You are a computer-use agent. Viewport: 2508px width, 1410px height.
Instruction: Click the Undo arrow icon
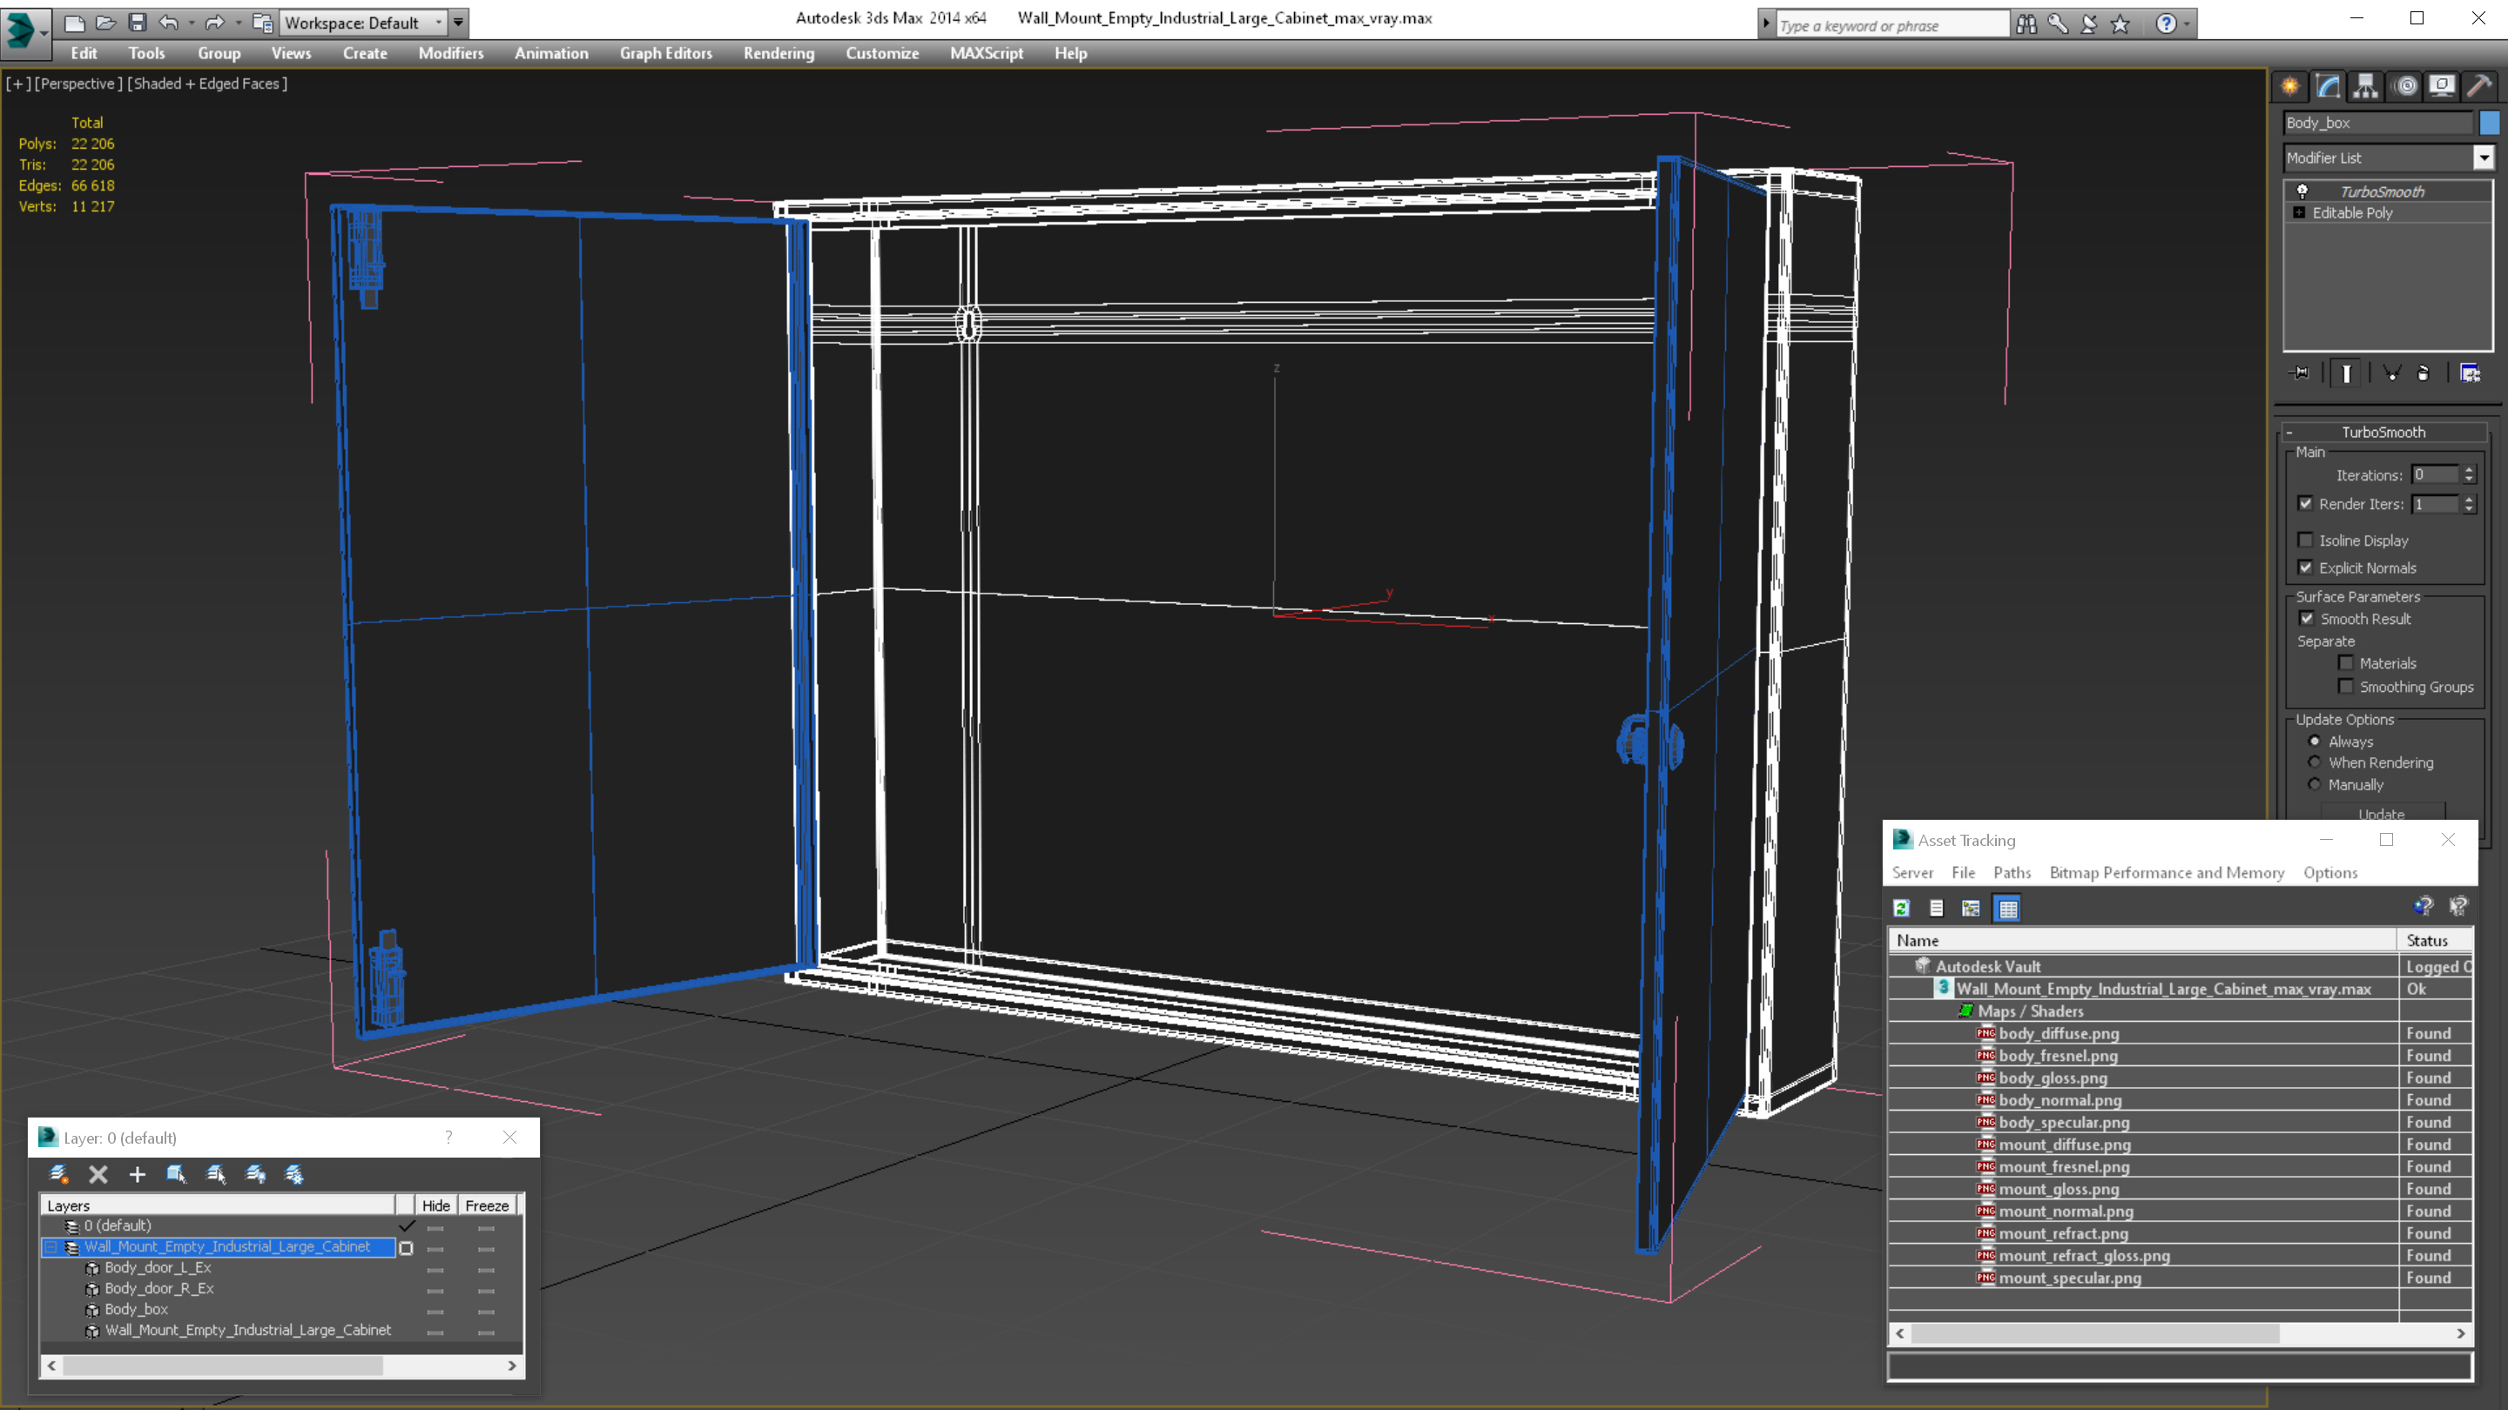[168, 22]
